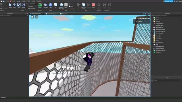182x102 pixels.
Task: Click the What's New button
Action: coord(169,1)
